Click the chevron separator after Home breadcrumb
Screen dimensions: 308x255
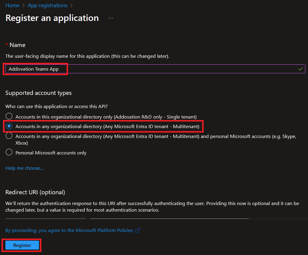tap(23, 6)
